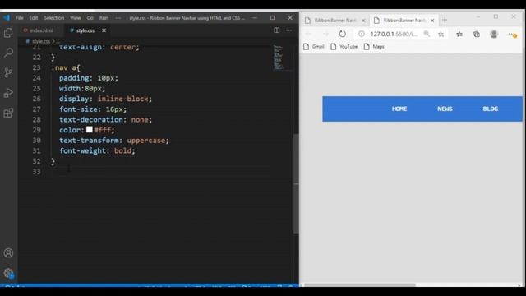526x296 pixels.
Task: Open the YouTube bookmark
Action: click(x=344, y=47)
